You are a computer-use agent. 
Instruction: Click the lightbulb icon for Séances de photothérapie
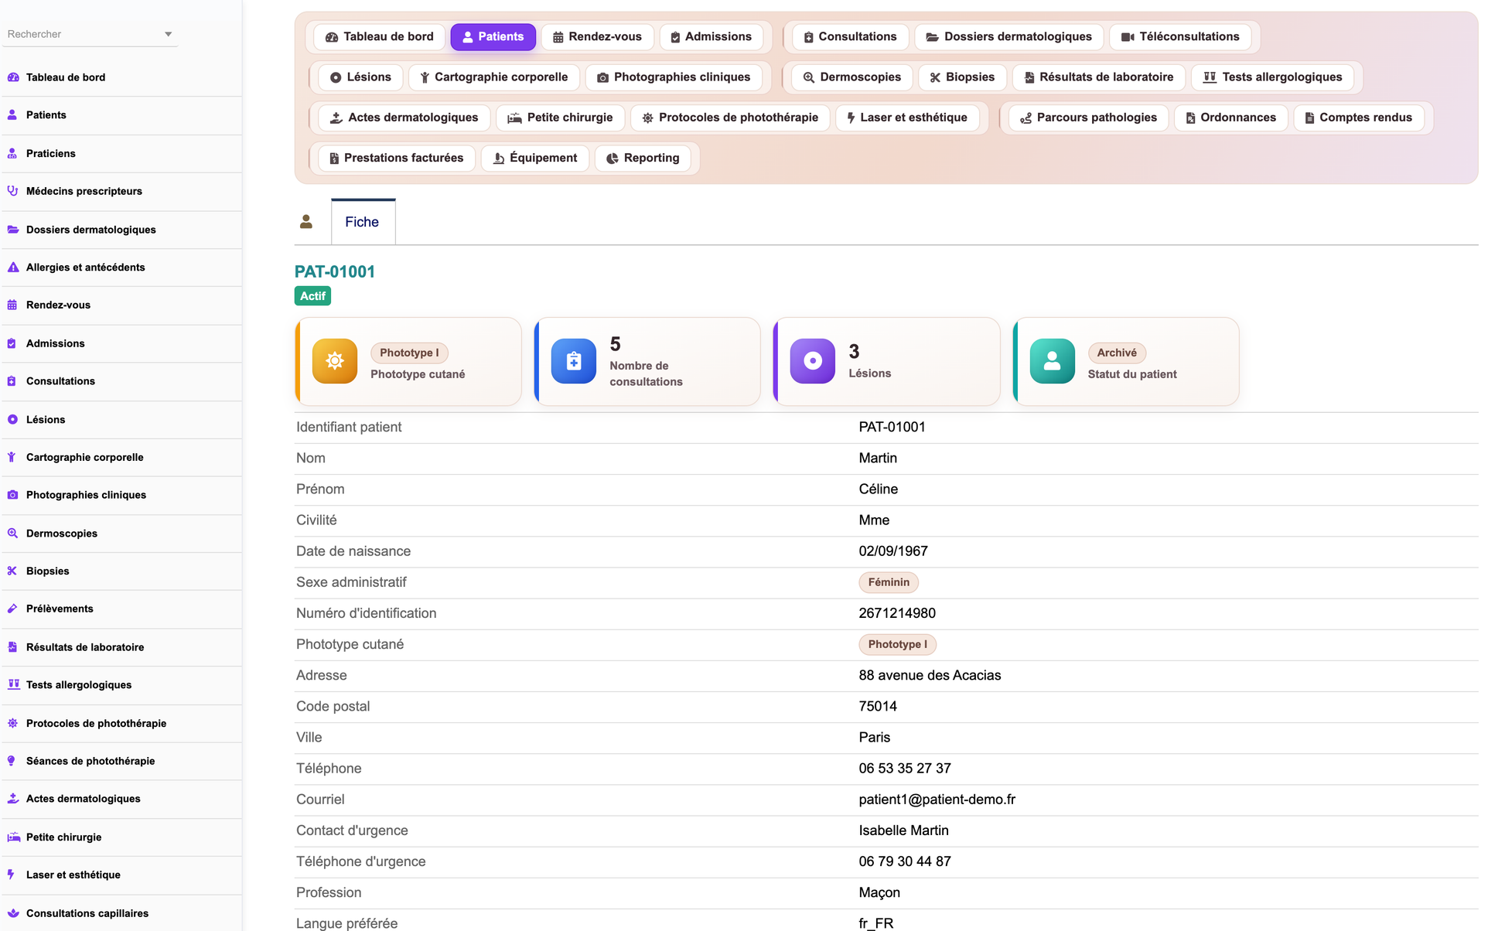[12, 761]
